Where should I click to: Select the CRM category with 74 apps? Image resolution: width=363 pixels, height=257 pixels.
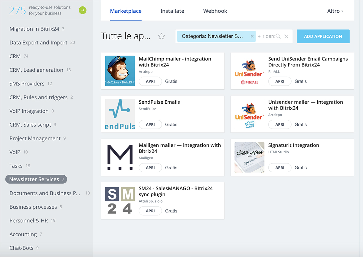[19, 56]
